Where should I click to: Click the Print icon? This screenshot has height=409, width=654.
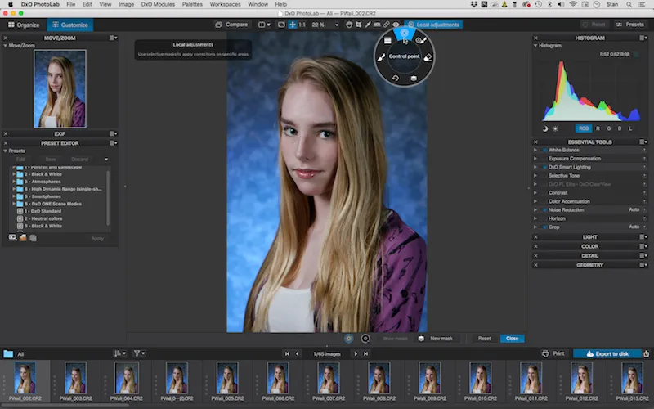coord(545,353)
